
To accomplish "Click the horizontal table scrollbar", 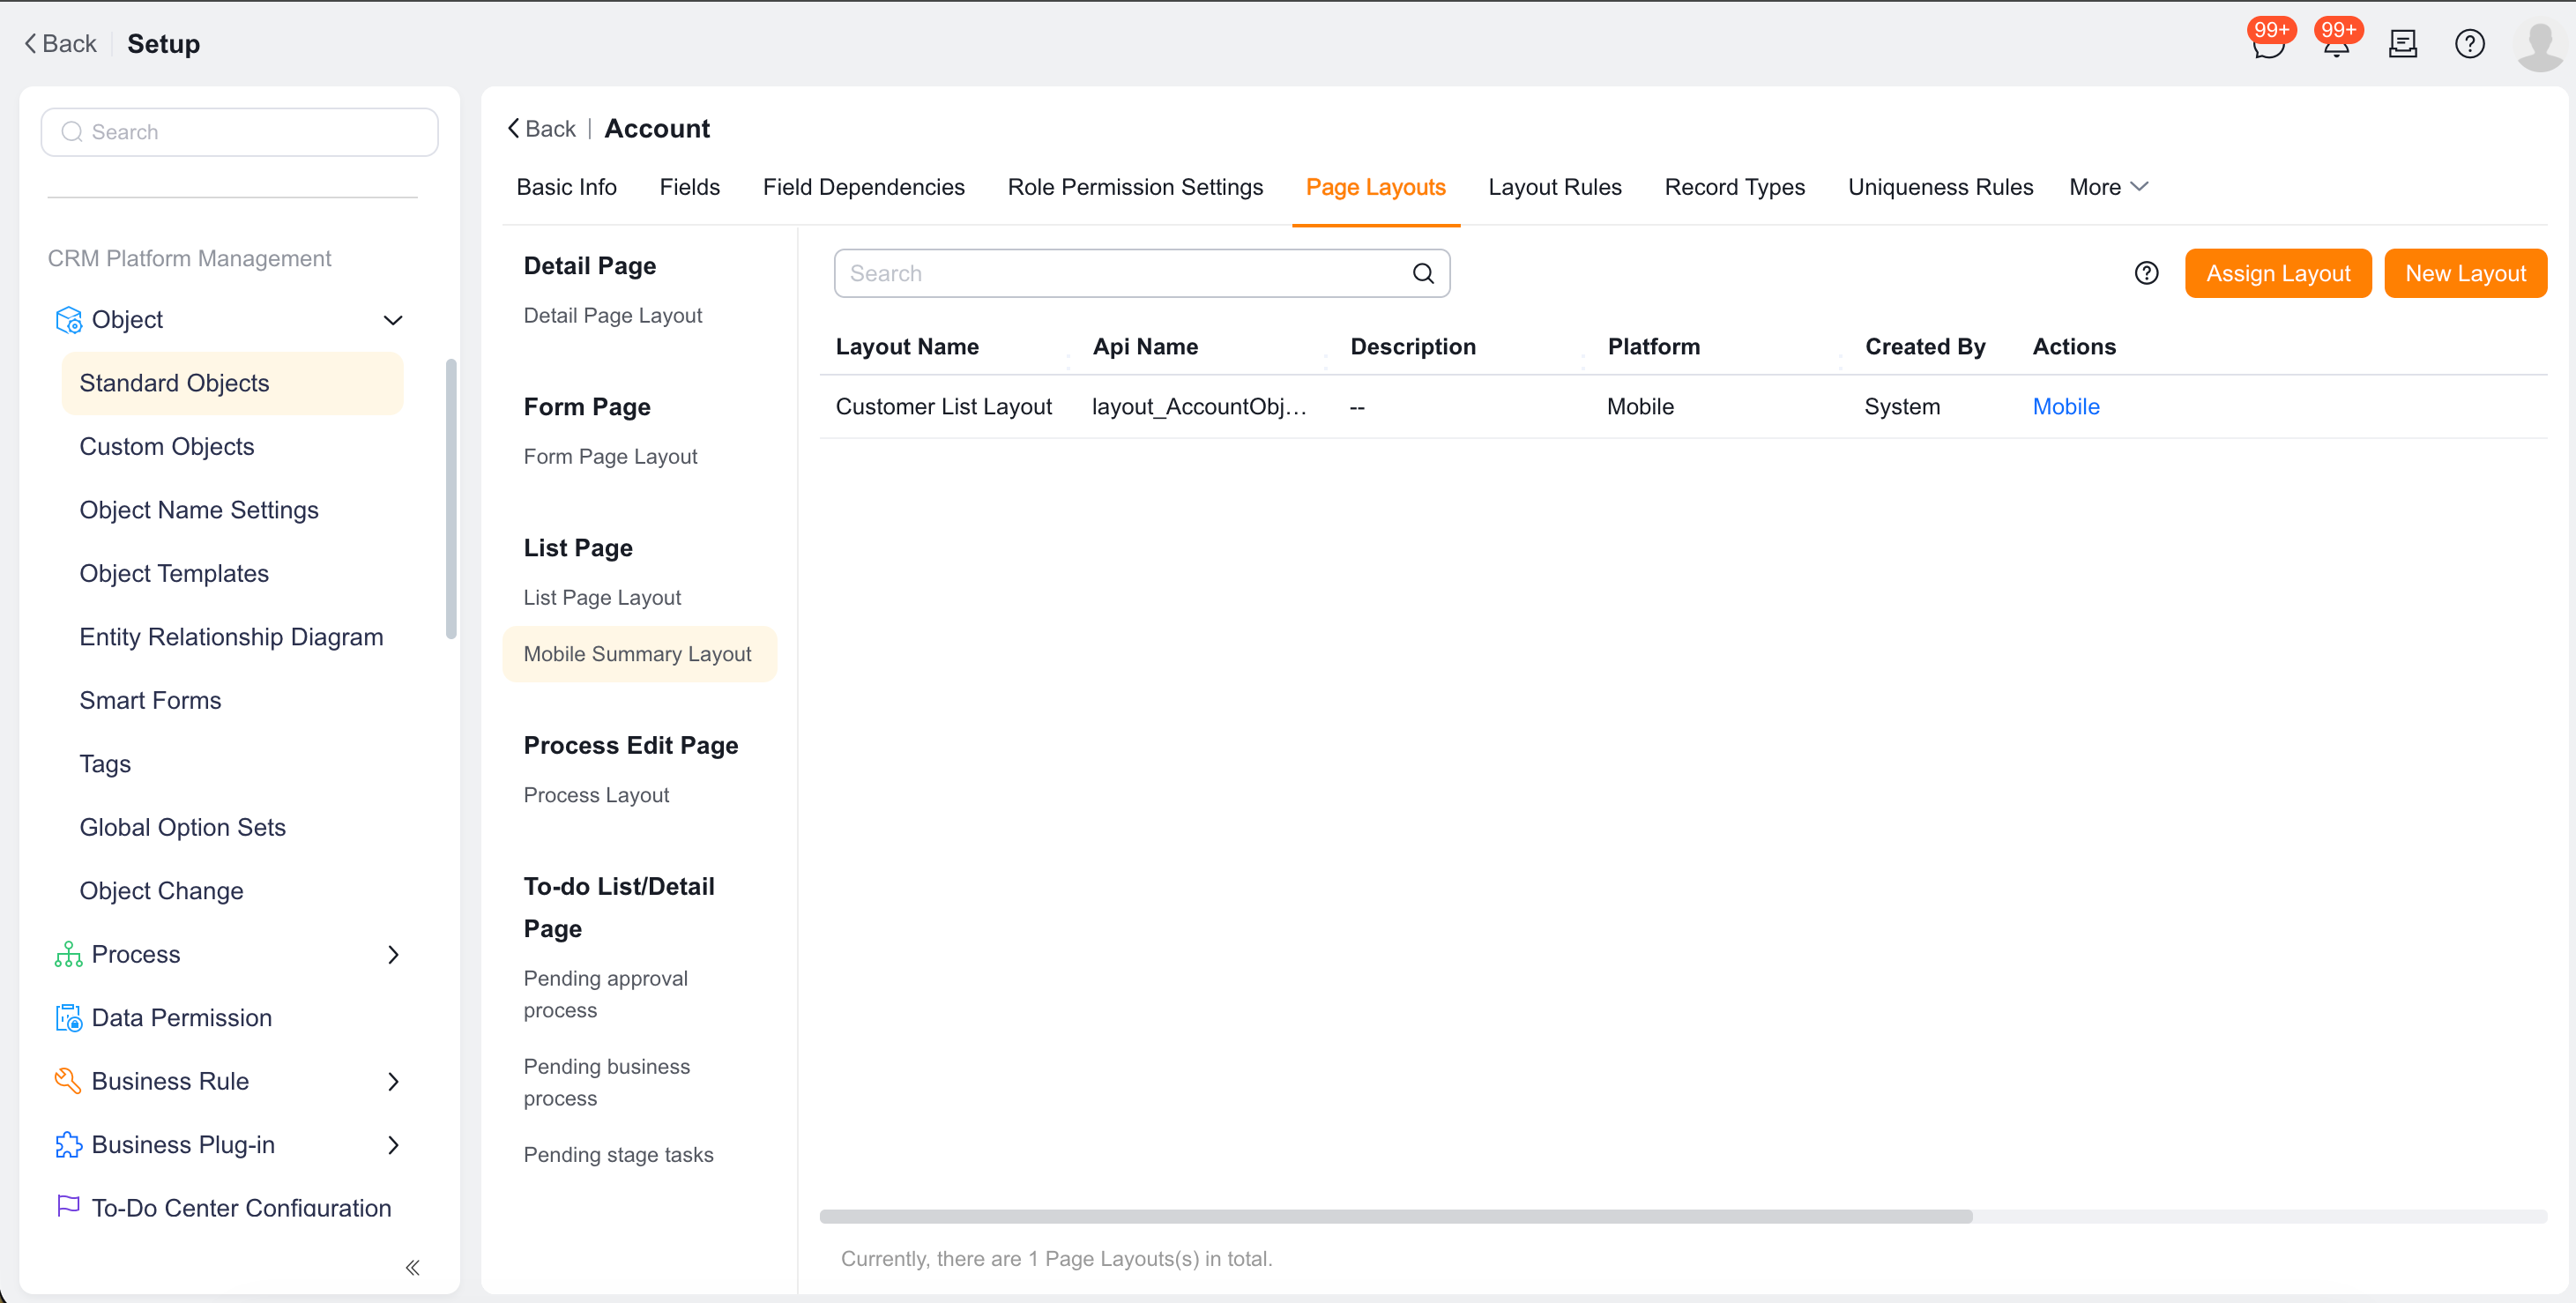I will pyautogui.click(x=1395, y=1216).
